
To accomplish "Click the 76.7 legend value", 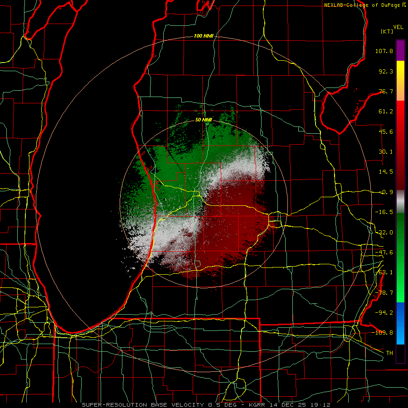I will click(386, 91).
